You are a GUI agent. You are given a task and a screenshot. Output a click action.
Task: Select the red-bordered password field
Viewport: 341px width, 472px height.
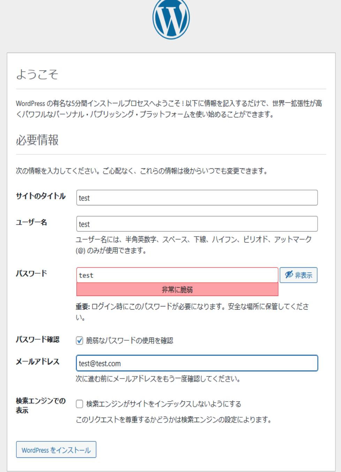(x=178, y=275)
